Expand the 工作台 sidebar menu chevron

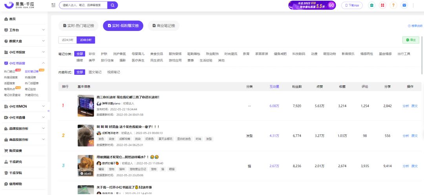click(x=43, y=30)
